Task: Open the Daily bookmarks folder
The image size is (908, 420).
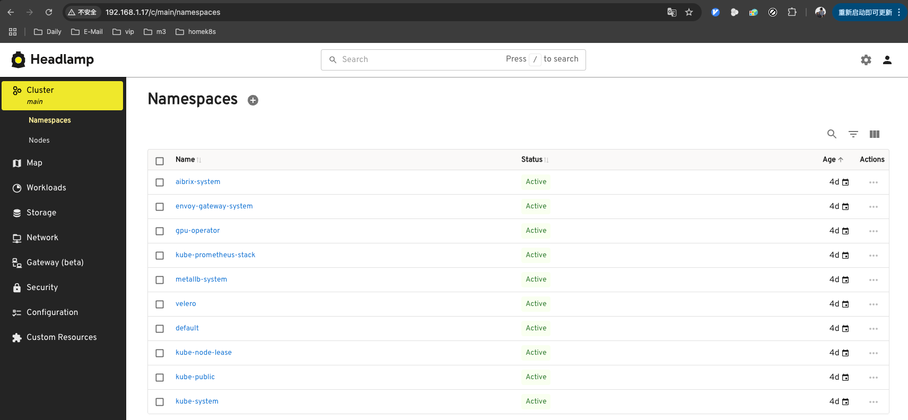Action: (x=48, y=32)
